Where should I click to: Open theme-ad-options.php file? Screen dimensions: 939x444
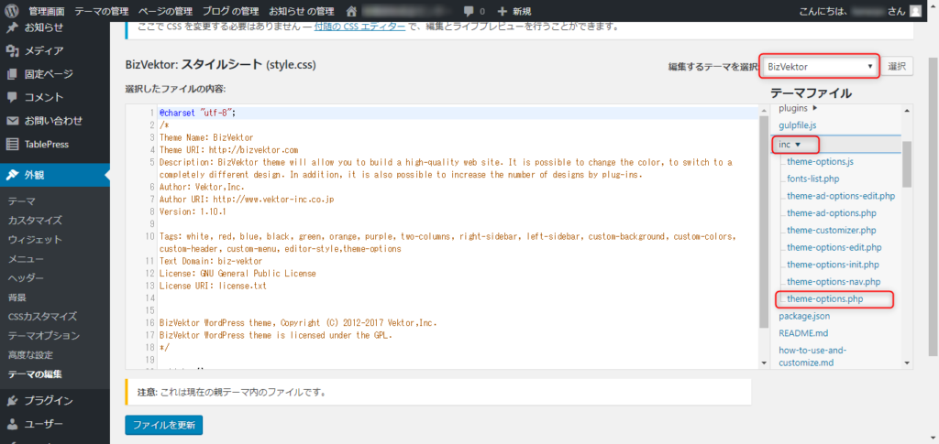click(x=832, y=212)
